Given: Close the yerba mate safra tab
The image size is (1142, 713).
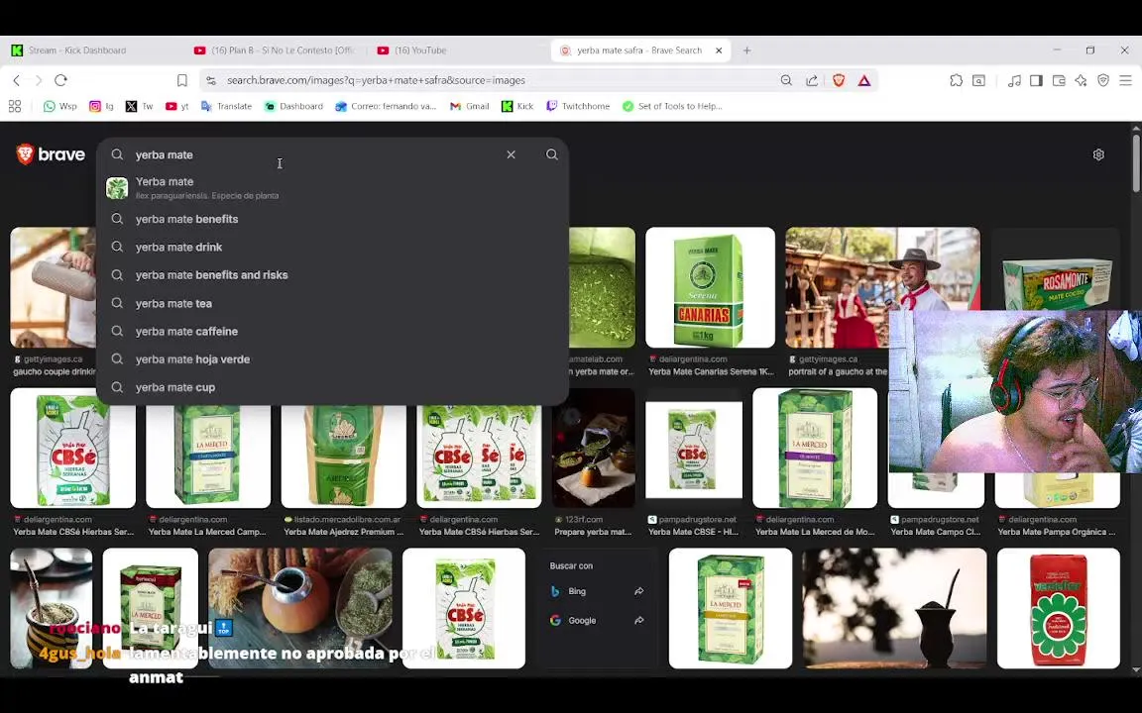Looking at the screenshot, I should pyautogui.click(x=719, y=51).
